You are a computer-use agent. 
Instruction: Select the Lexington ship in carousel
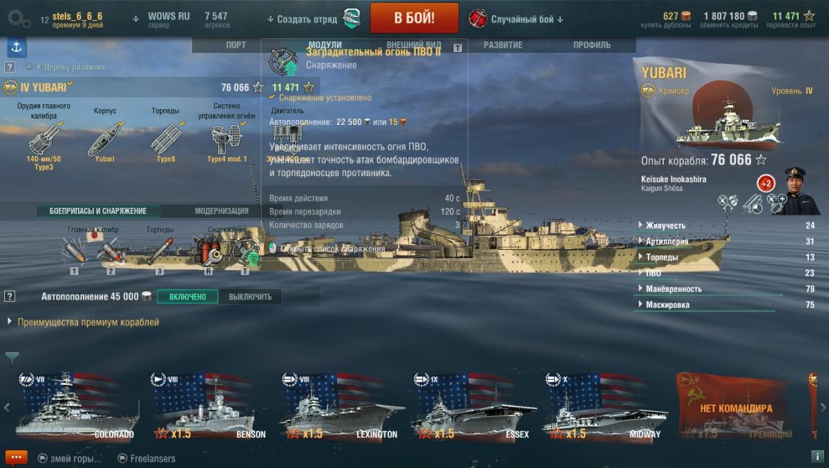pyautogui.click(x=342, y=407)
